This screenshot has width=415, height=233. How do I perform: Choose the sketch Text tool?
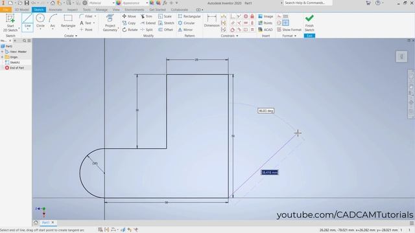(86, 23)
